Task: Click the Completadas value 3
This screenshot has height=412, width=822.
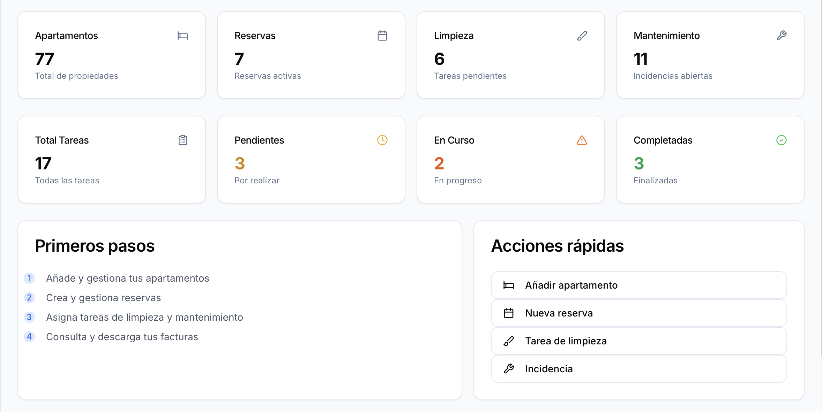Action: [639, 163]
